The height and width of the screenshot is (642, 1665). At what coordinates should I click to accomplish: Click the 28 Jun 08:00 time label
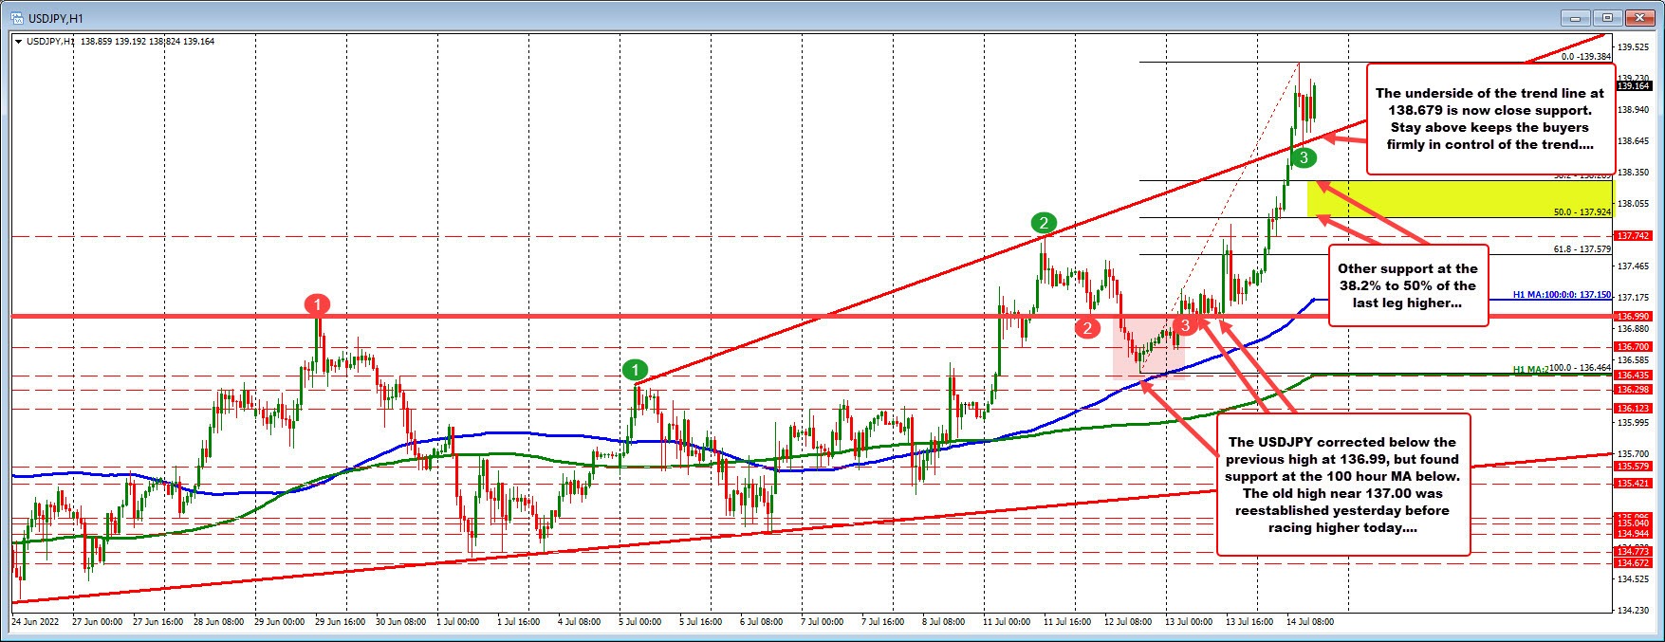(x=217, y=622)
